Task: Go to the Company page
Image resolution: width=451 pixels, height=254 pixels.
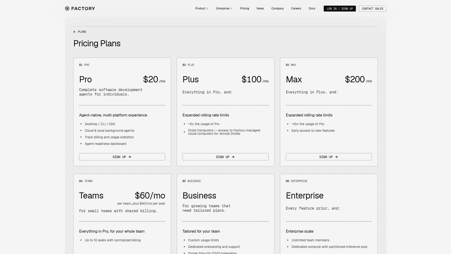Action: point(277,9)
